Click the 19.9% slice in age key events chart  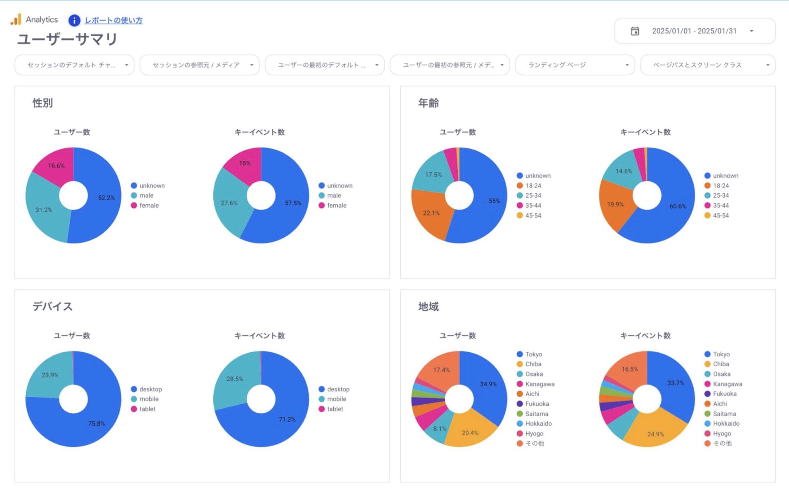[615, 204]
